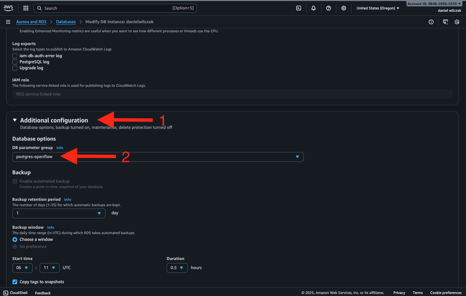The width and height of the screenshot is (466, 296).
Task: Check the PostgreSQL log checkbox
Action: click(x=15, y=62)
